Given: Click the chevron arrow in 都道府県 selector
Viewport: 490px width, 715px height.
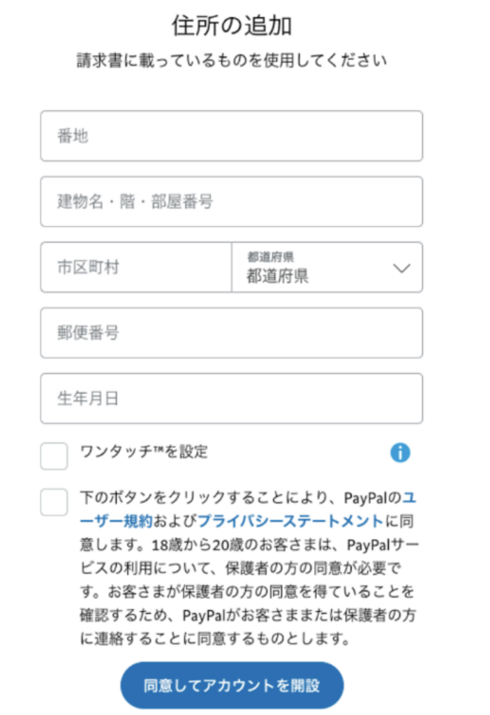Looking at the screenshot, I should 403,268.
